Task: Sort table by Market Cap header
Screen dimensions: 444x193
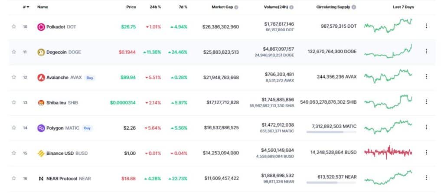Action: 222,7
